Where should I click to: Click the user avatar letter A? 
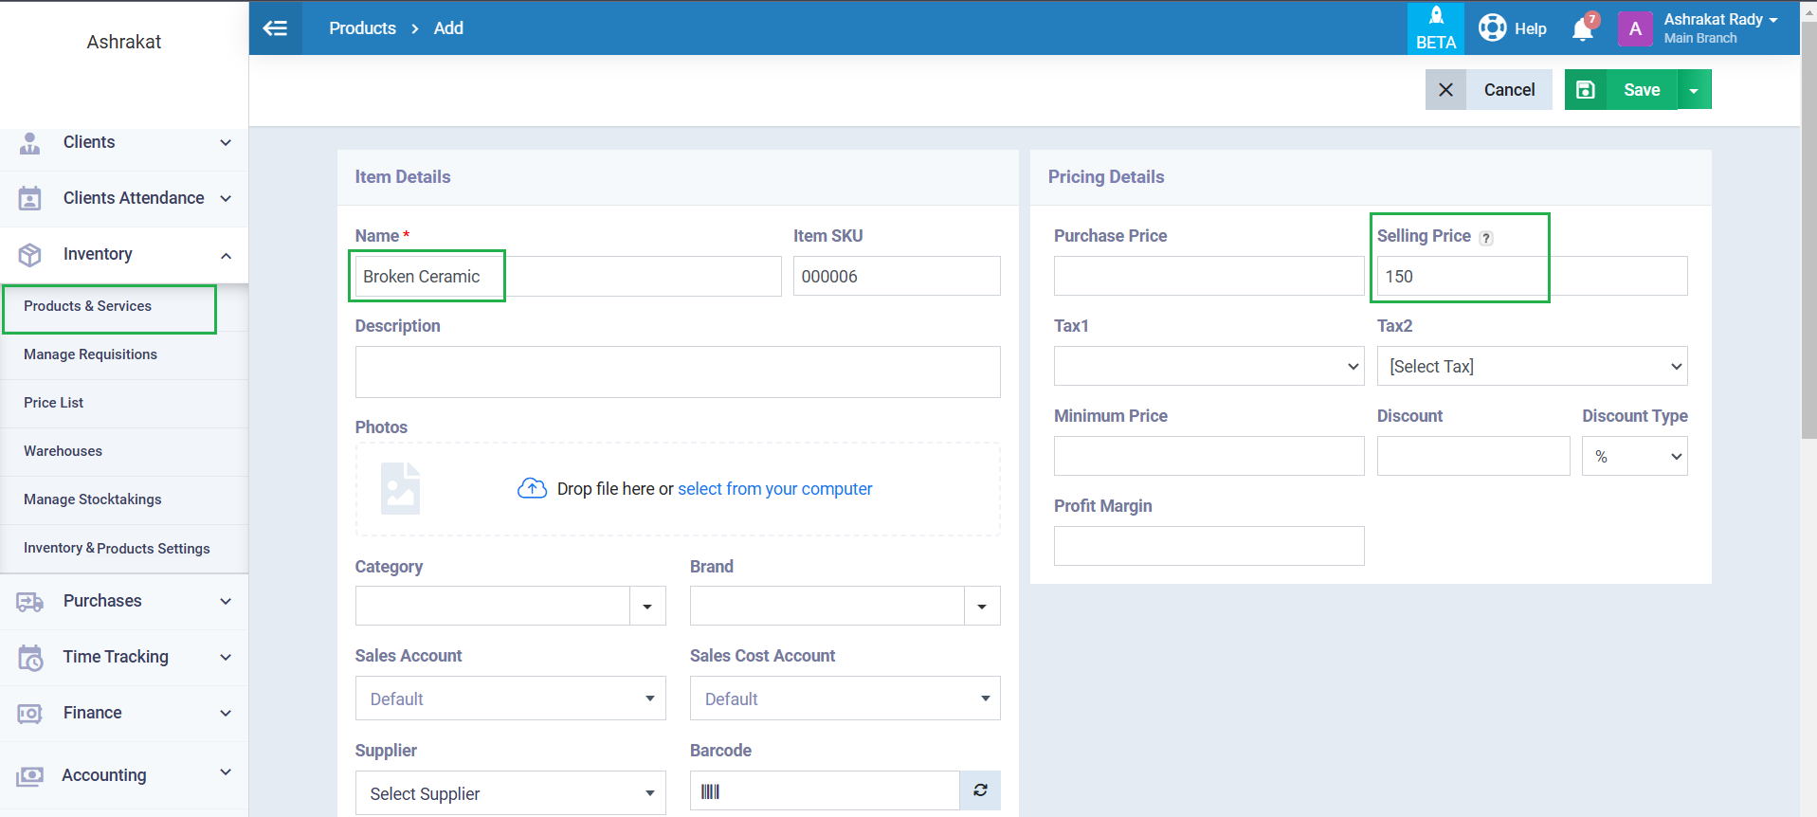[1634, 28]
